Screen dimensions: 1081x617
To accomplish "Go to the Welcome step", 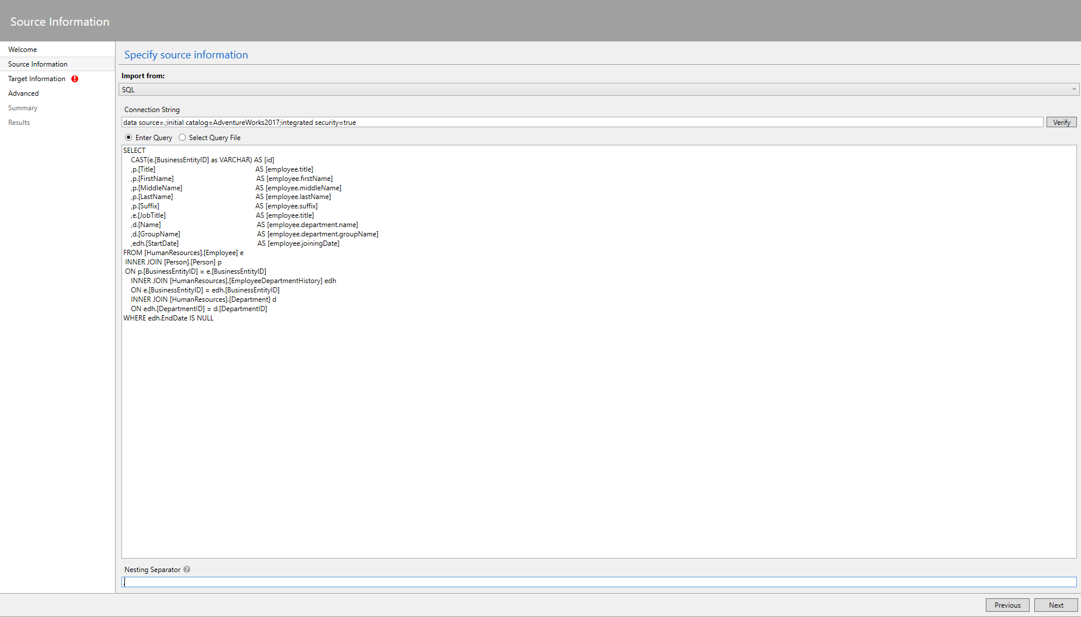I will click(22, 50).
